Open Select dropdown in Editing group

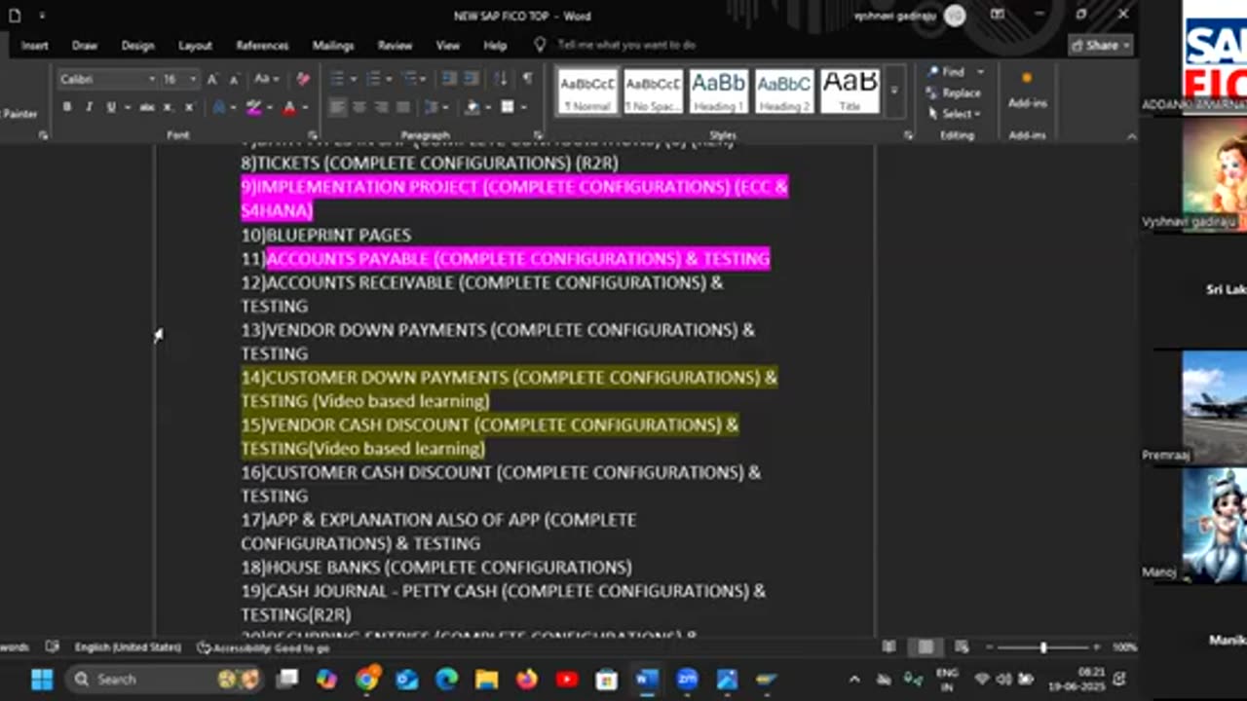click(955, 114)
